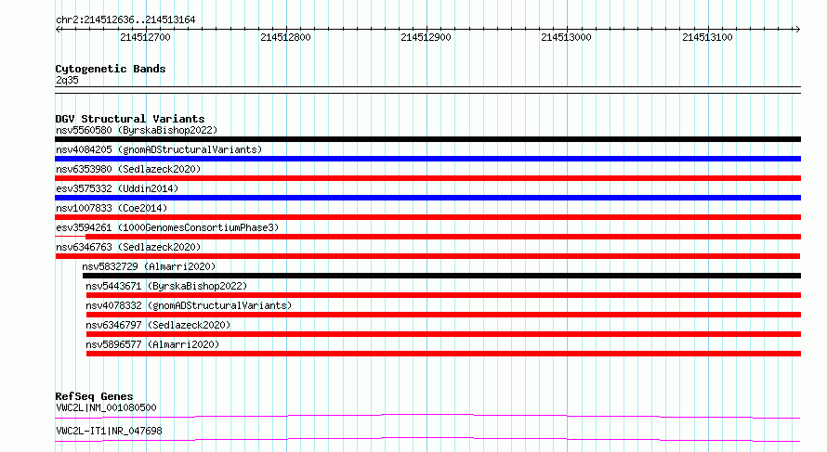827x452 pixels.
Task: Select the blue nsv4084205 variant bar
Action: pos(427,159)
